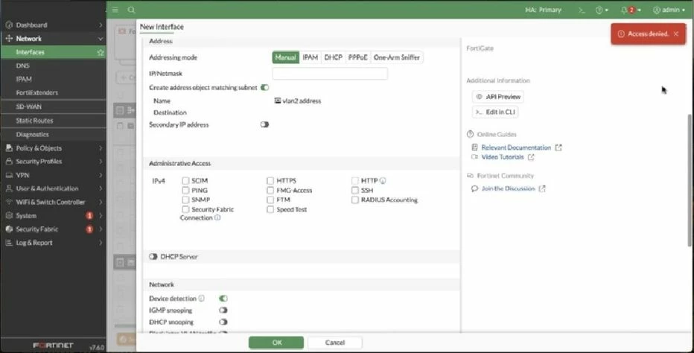Click the System alert badge icon
Screen dimensions: 694x353
89,216
